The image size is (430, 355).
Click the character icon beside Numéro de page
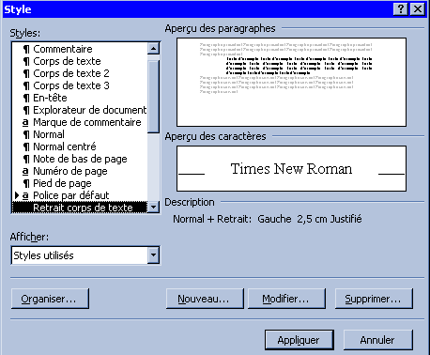25,171
